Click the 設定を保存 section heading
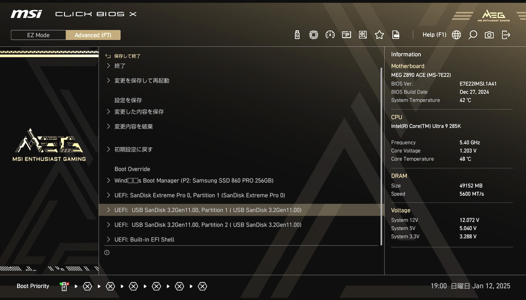This screenshot has height=300, width=526. click(128, 100)
